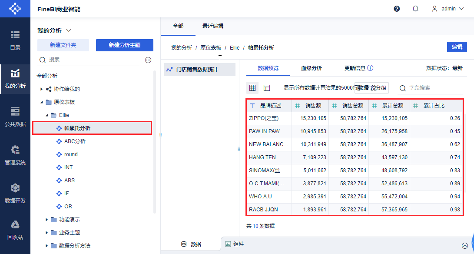
Task: Switch to the 组件 bottom tab
Action: (235, 244)
